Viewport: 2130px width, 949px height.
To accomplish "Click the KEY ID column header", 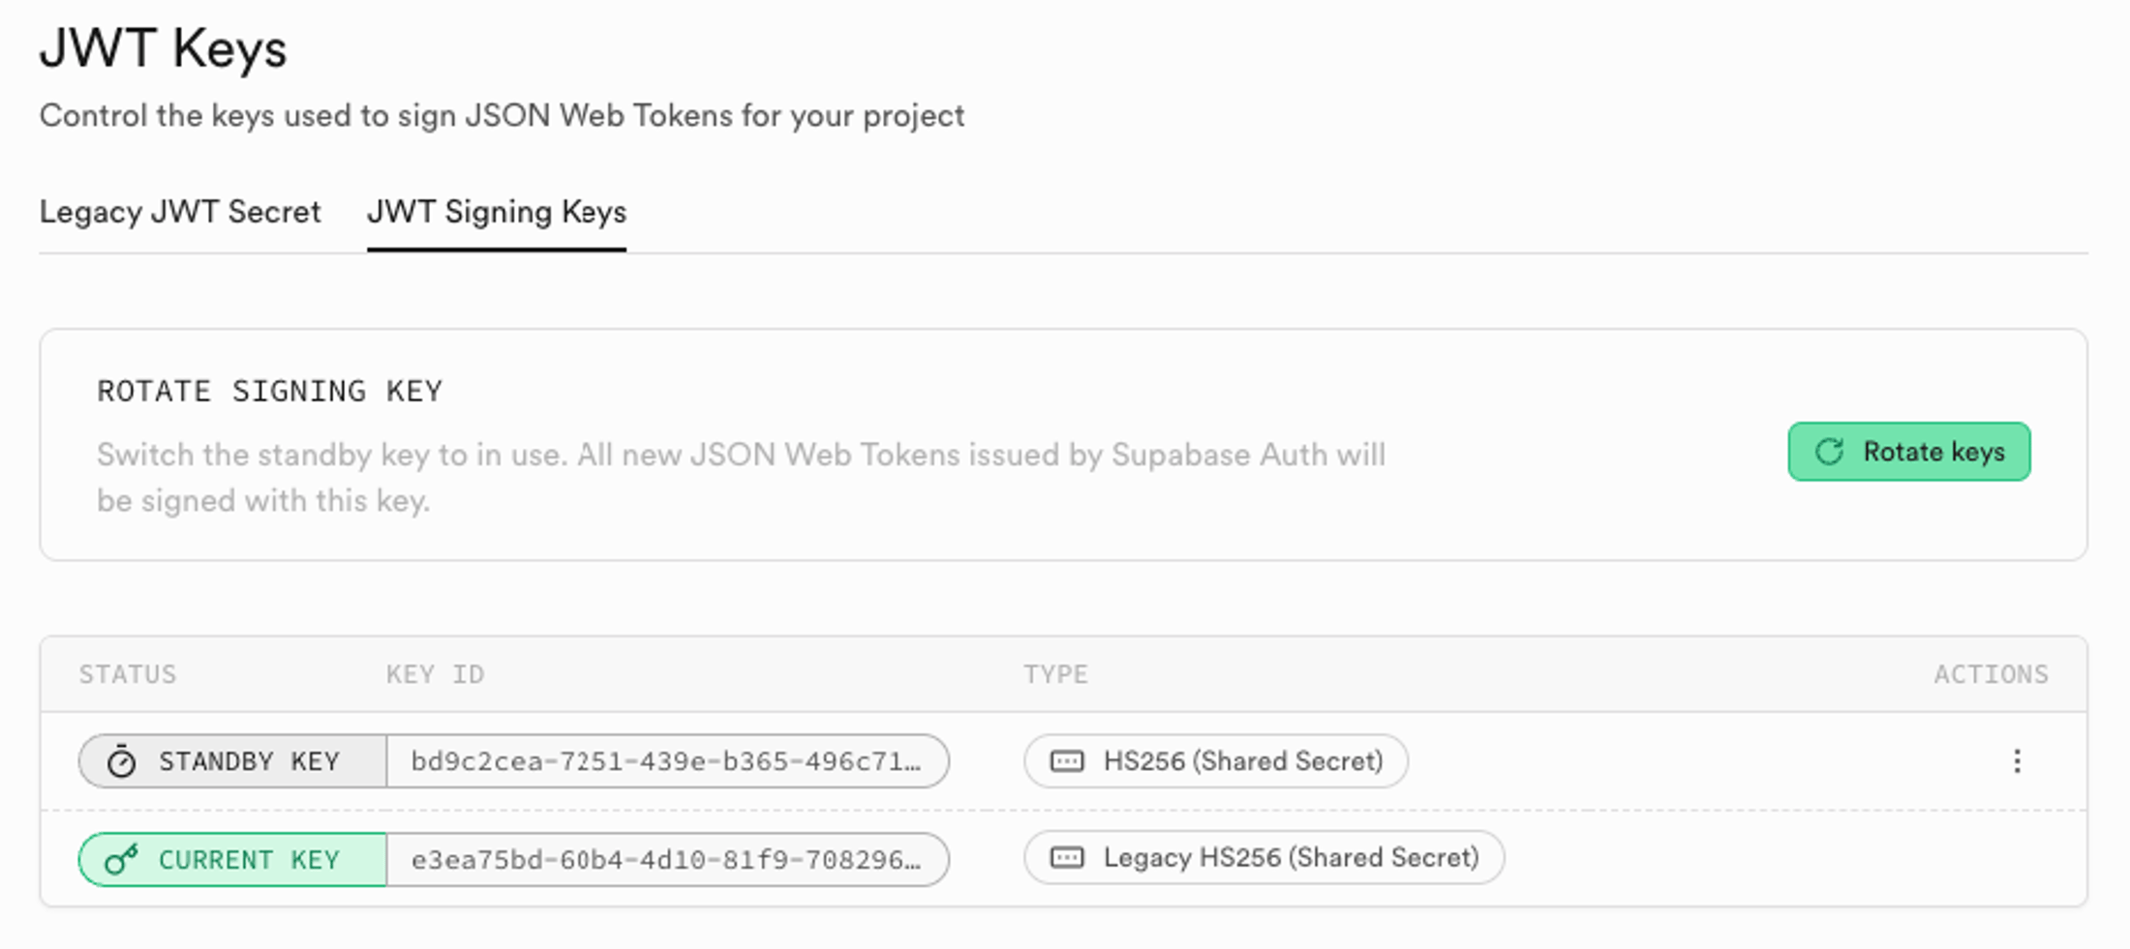I will point(435,674).
